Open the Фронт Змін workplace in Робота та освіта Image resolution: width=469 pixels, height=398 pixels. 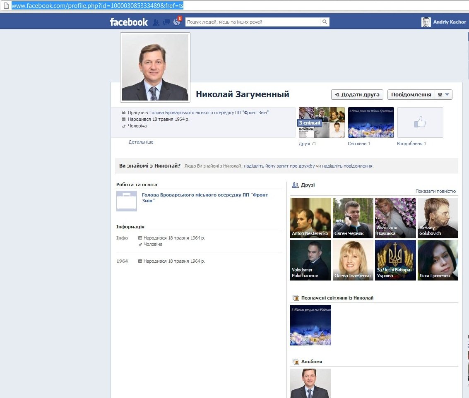point(205,198)
